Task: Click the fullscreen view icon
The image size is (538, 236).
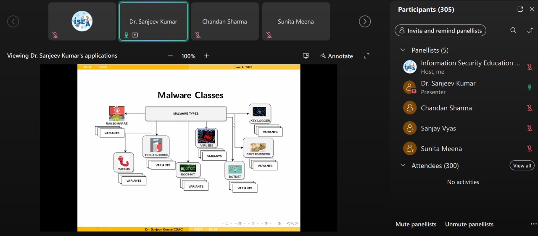Action: coord(367,56)
